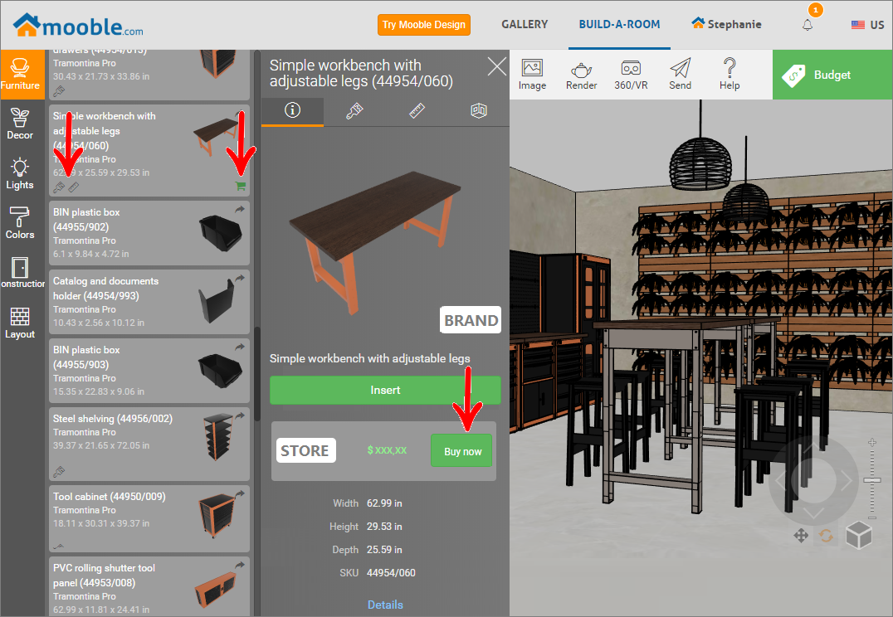Click the zoom out minus below slider
893x617 pixels.
[x=872, y=518]
